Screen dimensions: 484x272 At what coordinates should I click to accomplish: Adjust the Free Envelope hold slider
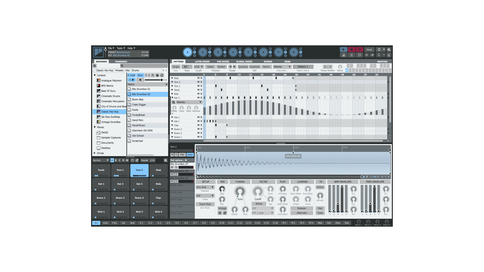coord(370,199)
